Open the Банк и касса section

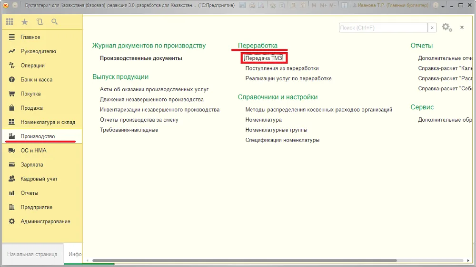point(42,80)
